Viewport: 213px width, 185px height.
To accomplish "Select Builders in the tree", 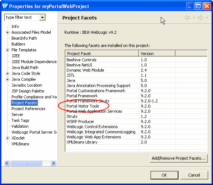I will pos(18,44).
